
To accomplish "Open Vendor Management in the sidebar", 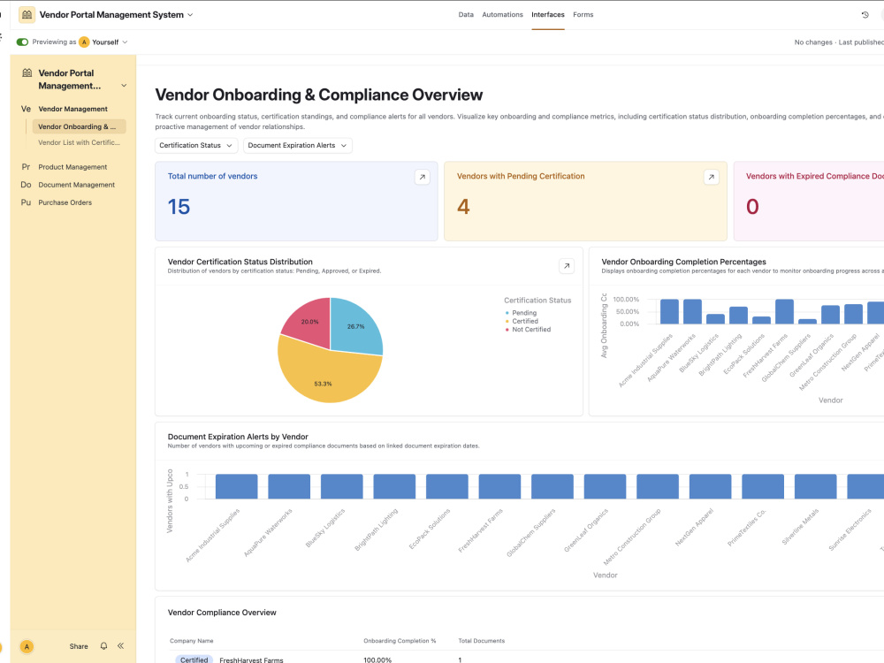I will [x=72, y=109].
